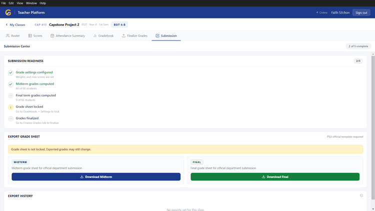Click the 'Grade sheet is not locked' warning banner

click(185, 149)
